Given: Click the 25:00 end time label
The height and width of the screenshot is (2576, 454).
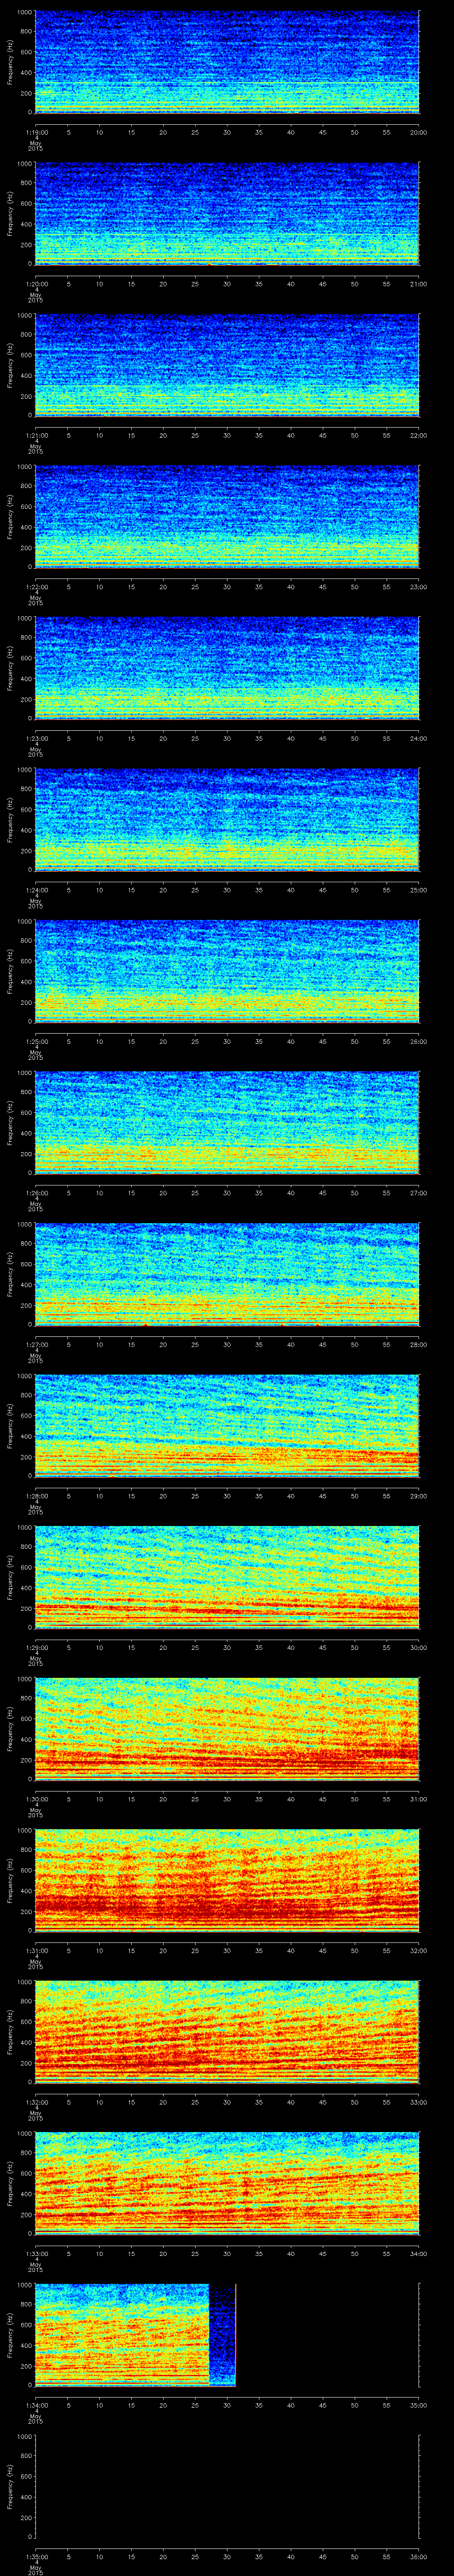Looking at the screenshot, I should click(x=419, y=890).
